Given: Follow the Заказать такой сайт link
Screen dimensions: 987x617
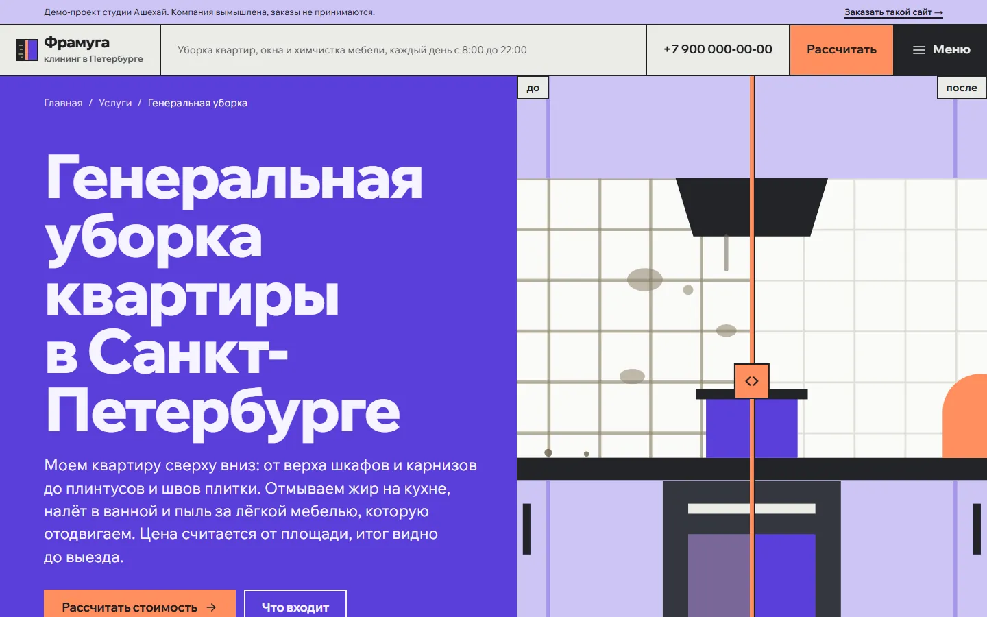Looking at the screenshot, I should (894, 12).
